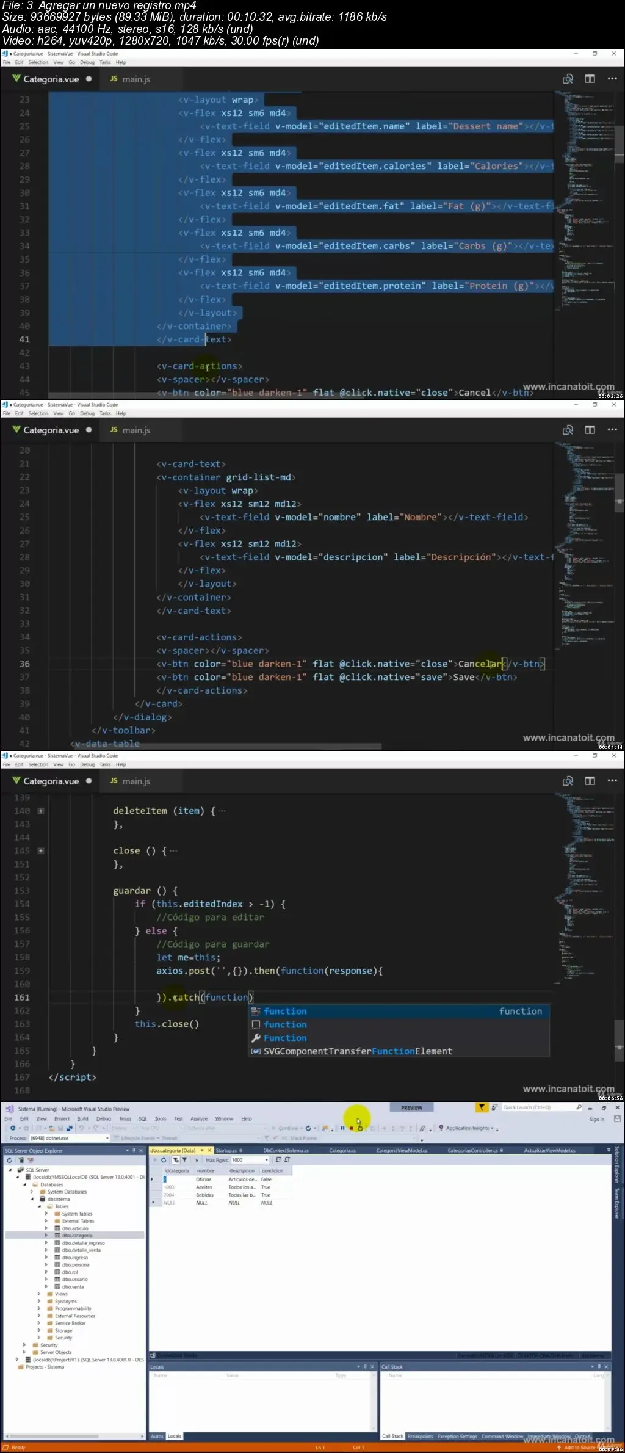
Task: Open the Project menu
Action: coord(62,1119)
